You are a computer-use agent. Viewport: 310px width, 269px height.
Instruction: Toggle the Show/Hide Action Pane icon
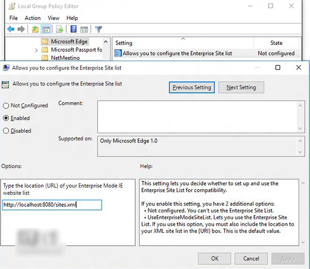point(84,29)
